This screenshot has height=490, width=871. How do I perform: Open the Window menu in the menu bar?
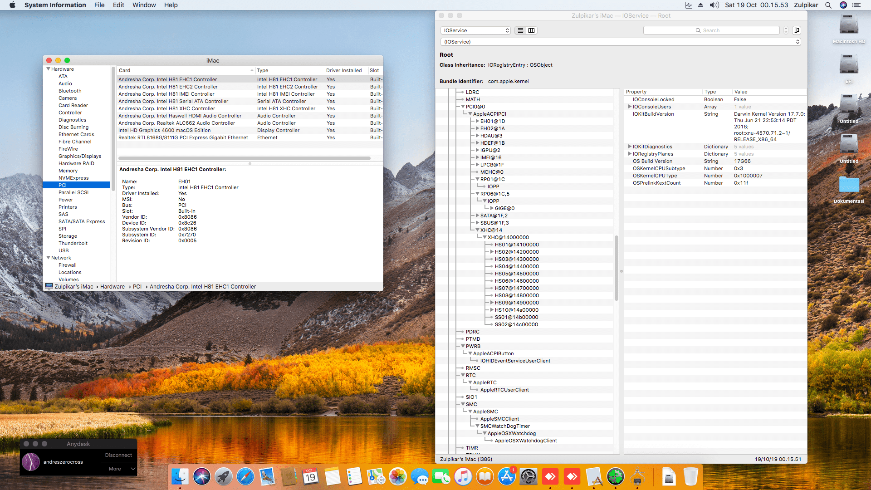tap(144, 5)
